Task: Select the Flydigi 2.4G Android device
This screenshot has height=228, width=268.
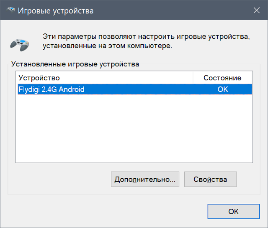Action: coord(135,89)
